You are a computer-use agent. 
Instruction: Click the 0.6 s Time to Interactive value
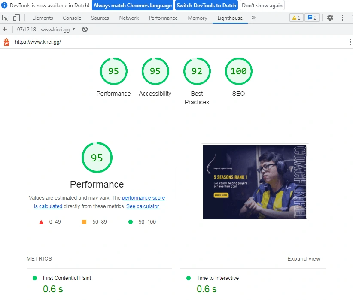pos(207,289)
